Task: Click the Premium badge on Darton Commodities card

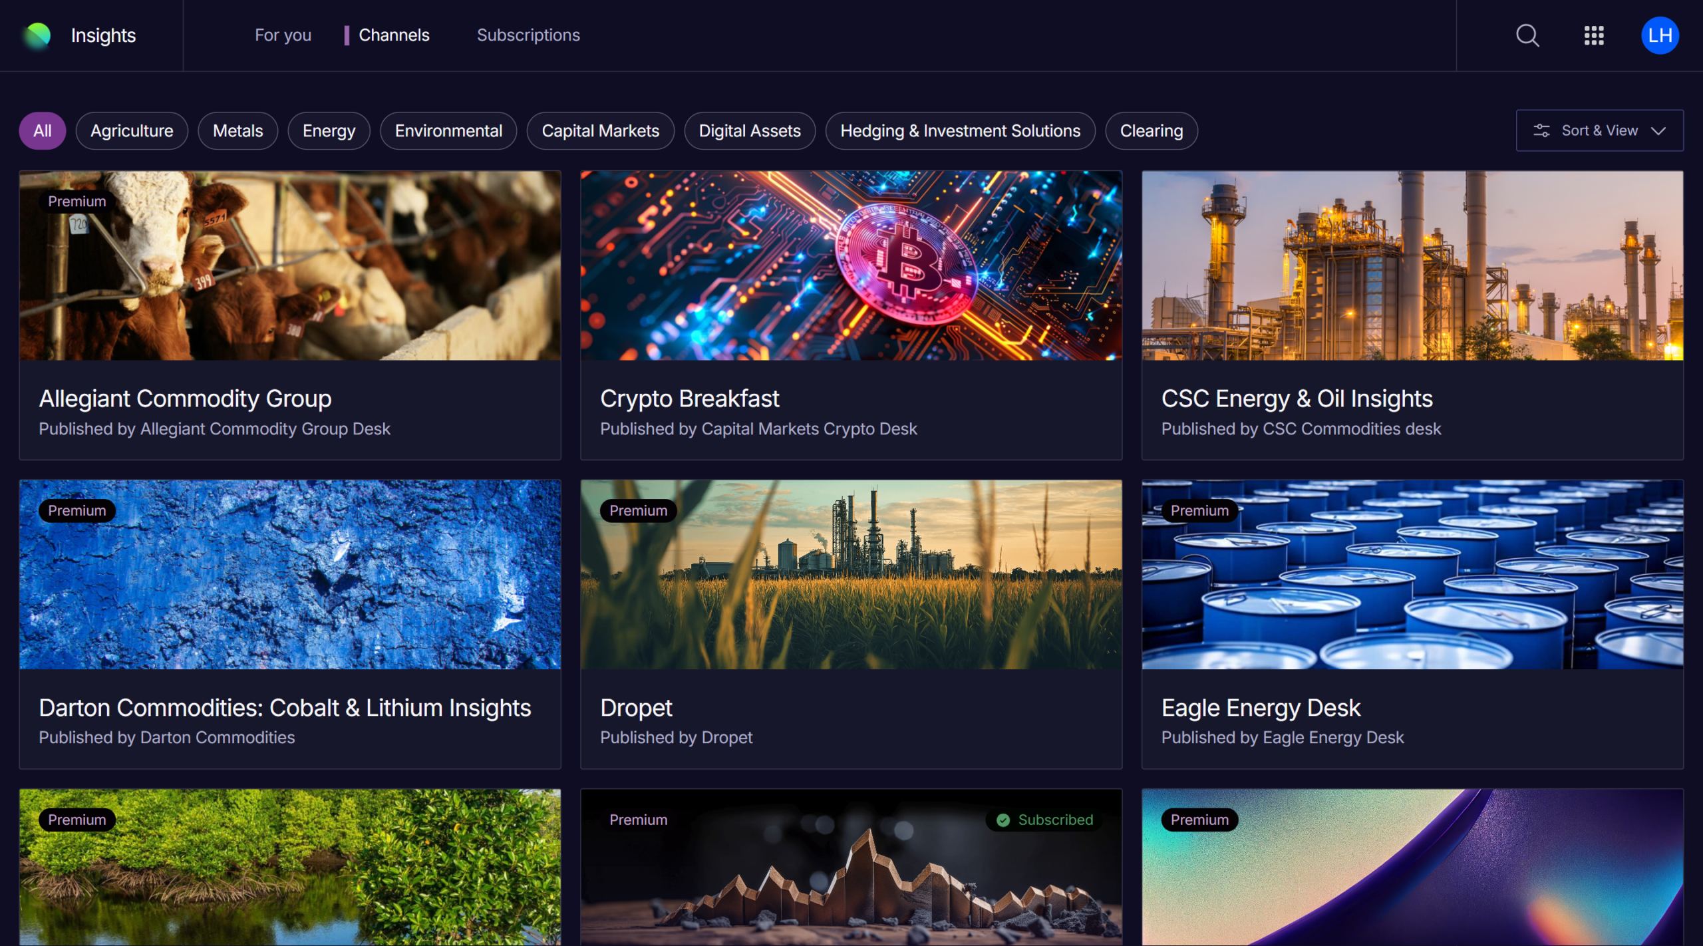Action: pyautogui.click(x=77, y=511)
